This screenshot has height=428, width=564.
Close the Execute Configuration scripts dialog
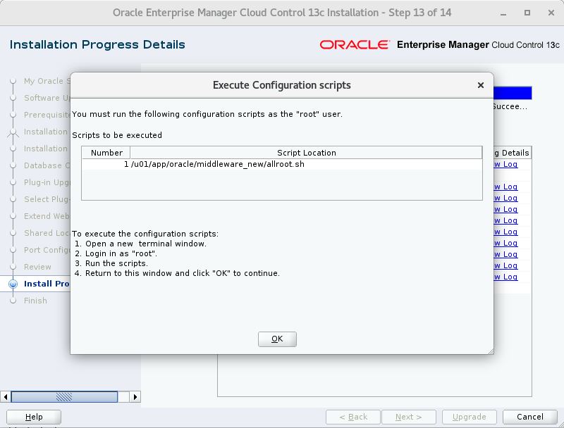tap(481, 85)
